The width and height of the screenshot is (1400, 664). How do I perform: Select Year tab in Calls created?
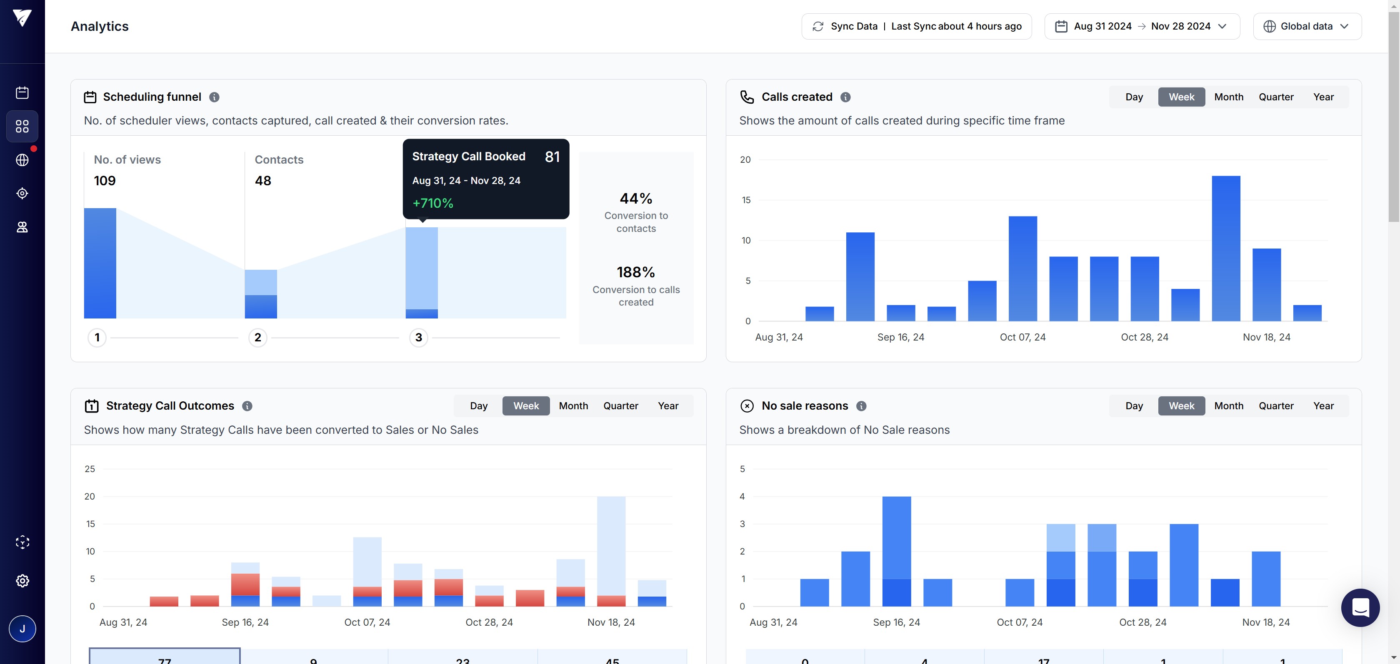(x=1323, y=97)
